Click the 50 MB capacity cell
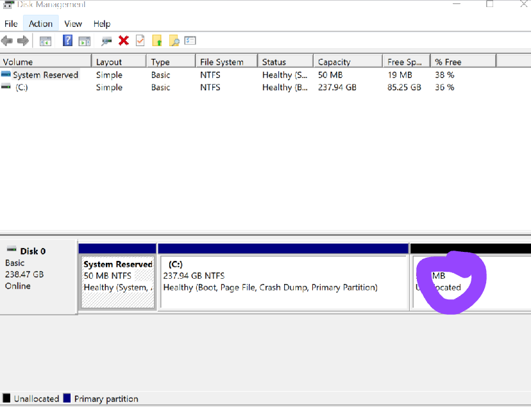Viewport: 531px width, 407px height. [330, 75]
